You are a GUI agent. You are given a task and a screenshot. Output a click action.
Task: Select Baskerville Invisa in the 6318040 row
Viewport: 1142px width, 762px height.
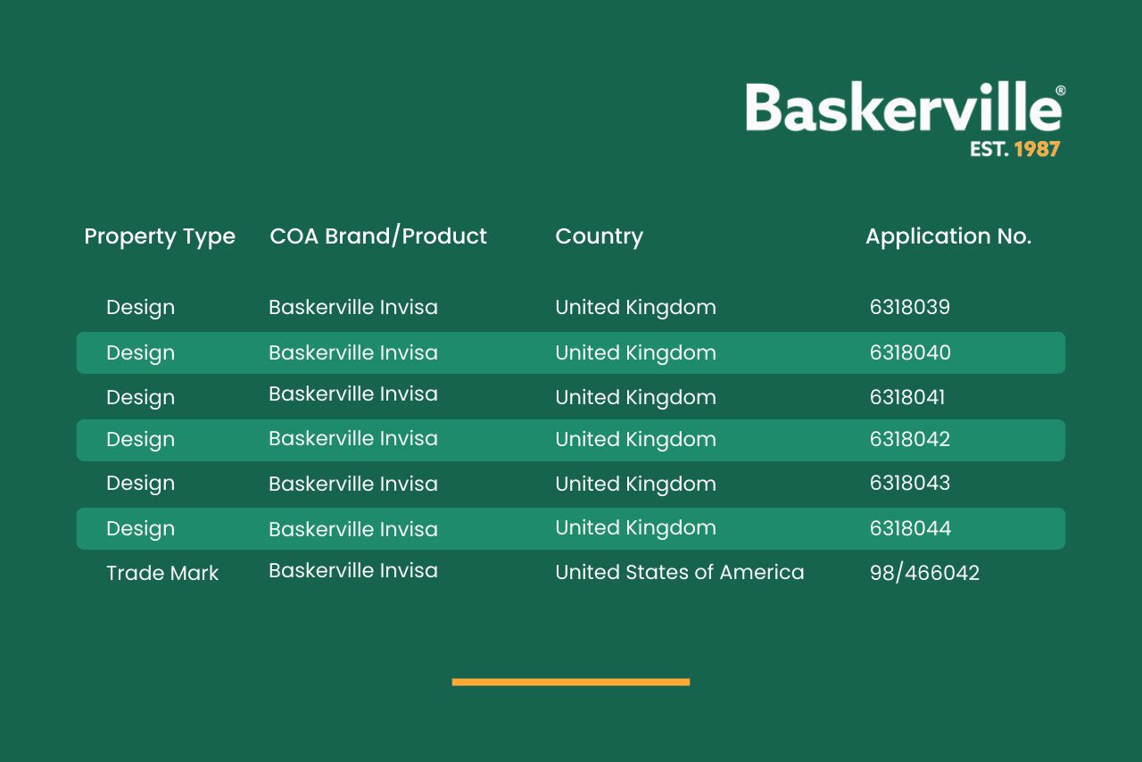click(353, 352)
